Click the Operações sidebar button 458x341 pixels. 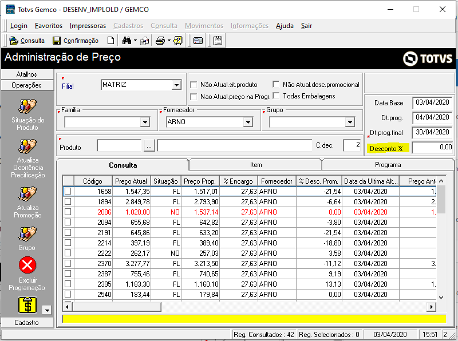coord(27,85)
